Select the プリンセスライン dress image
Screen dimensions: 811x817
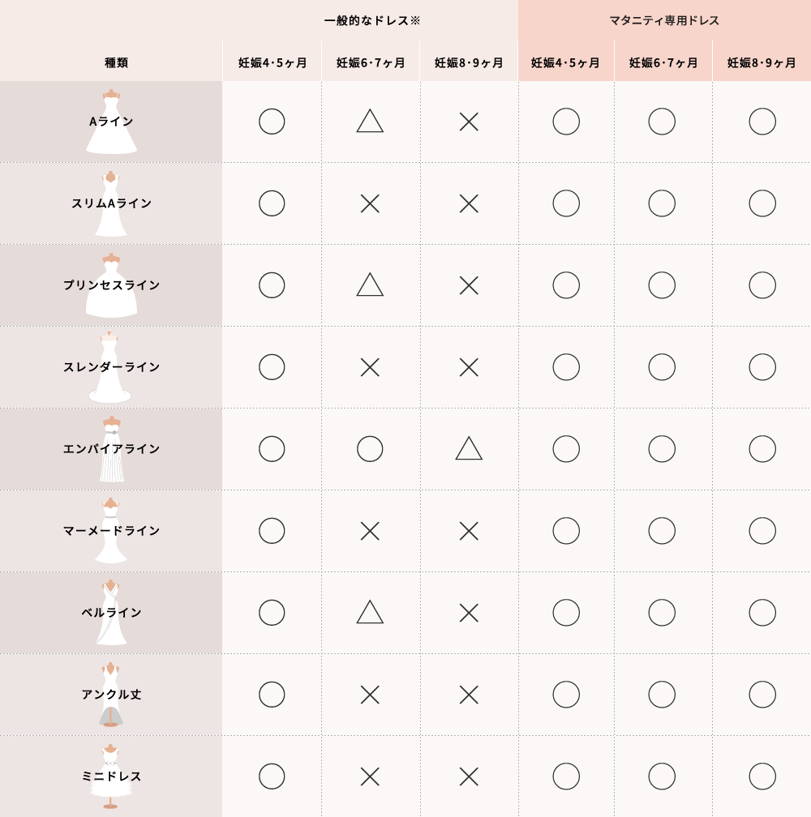click(x=111, y=285)
